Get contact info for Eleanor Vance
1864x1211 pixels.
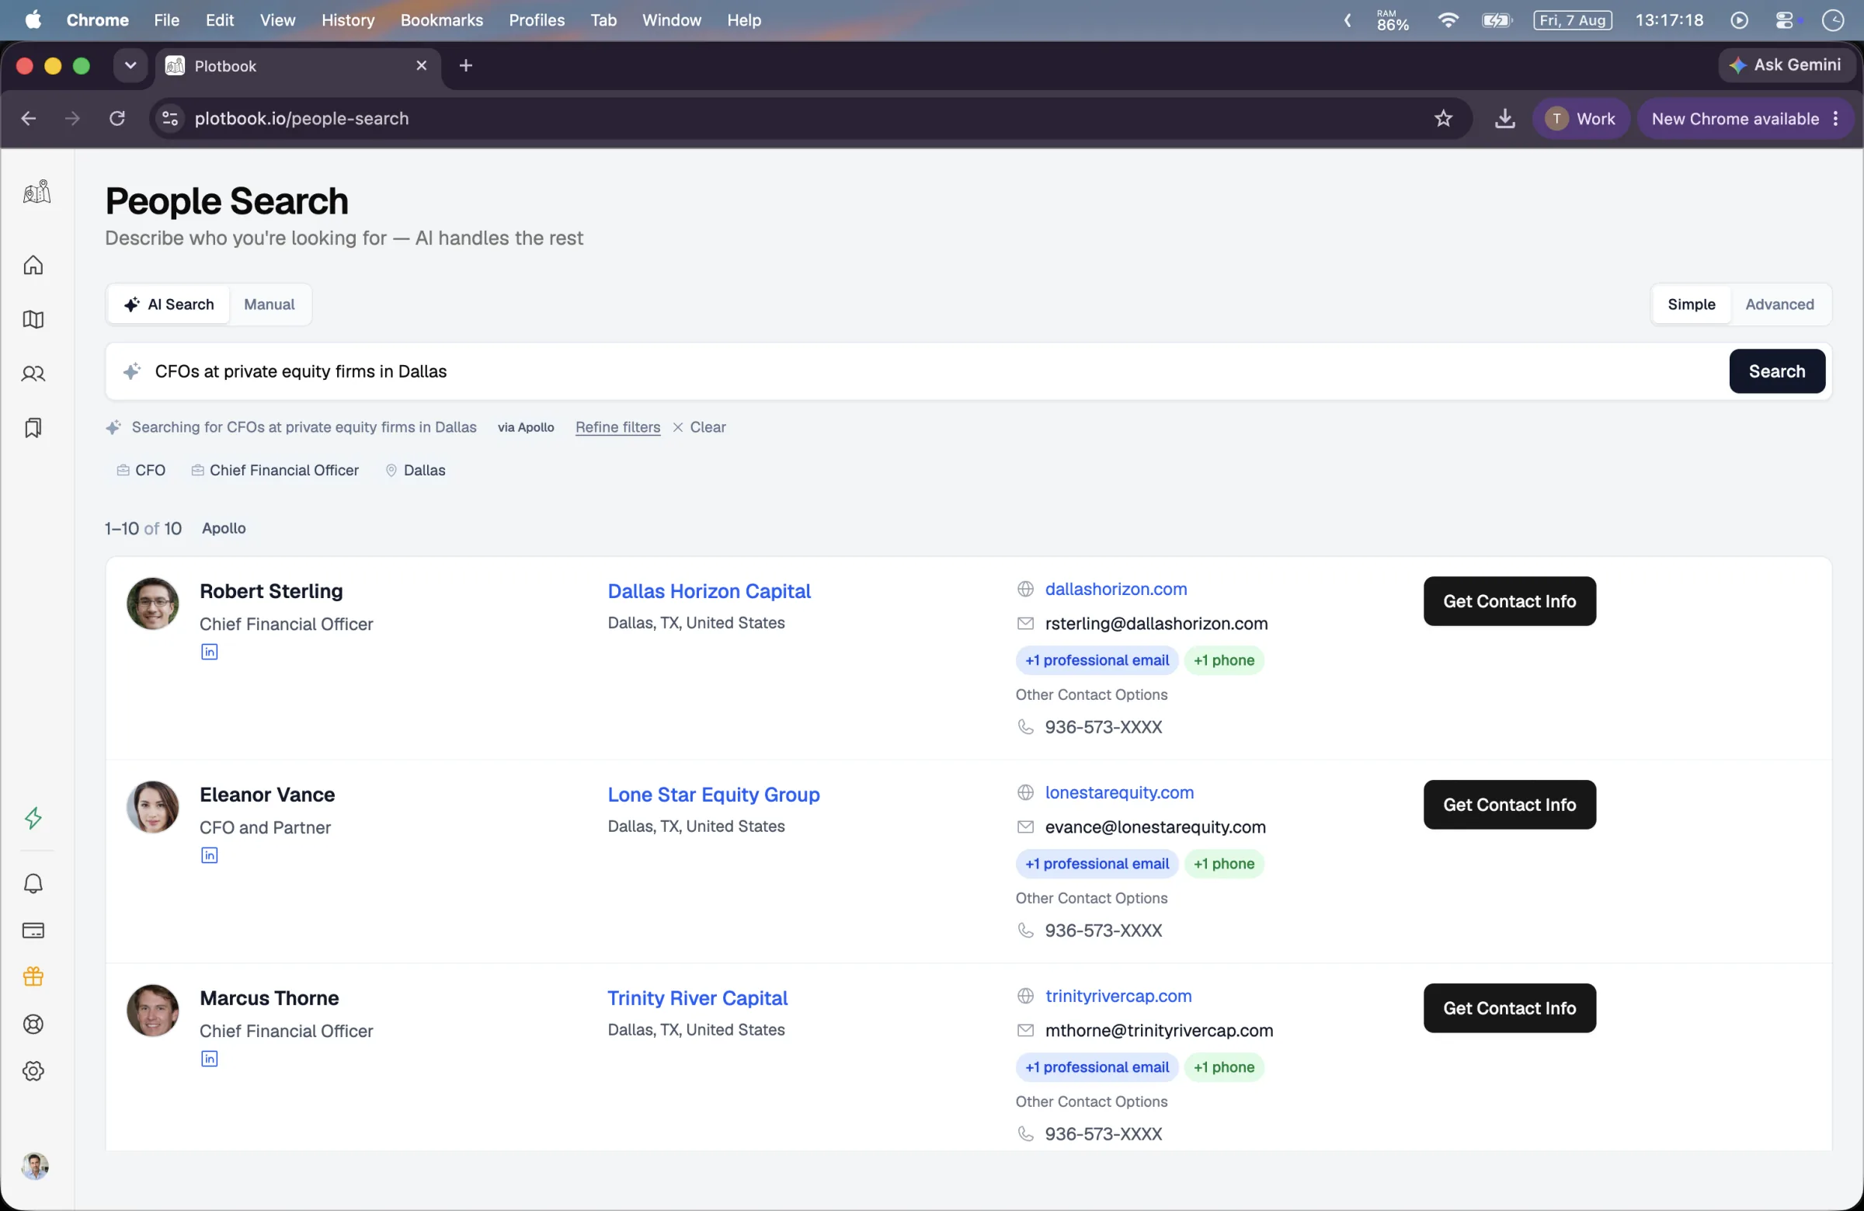point(1509,805)
